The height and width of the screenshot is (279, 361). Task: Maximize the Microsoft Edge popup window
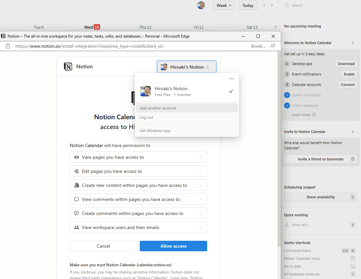click(x=258, y=36)
